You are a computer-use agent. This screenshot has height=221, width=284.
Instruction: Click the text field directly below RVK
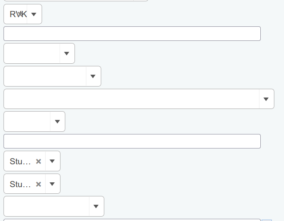tap(132, 34)
